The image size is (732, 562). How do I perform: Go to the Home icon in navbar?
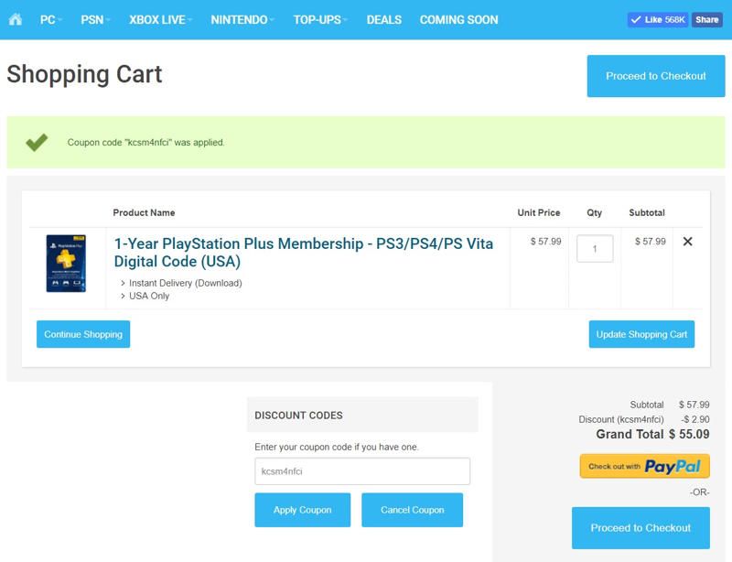[16, 19]
